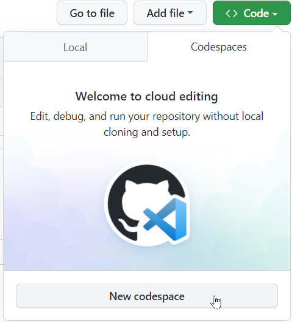This screenshot has width=292, height=322.
Task: Click the green Code button label
Action: [256, 13]
